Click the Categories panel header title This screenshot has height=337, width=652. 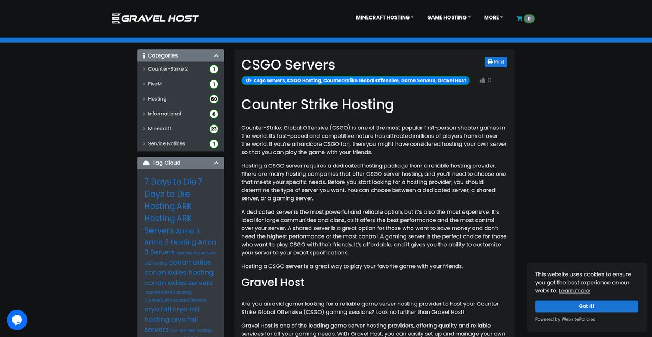point(162,55)
